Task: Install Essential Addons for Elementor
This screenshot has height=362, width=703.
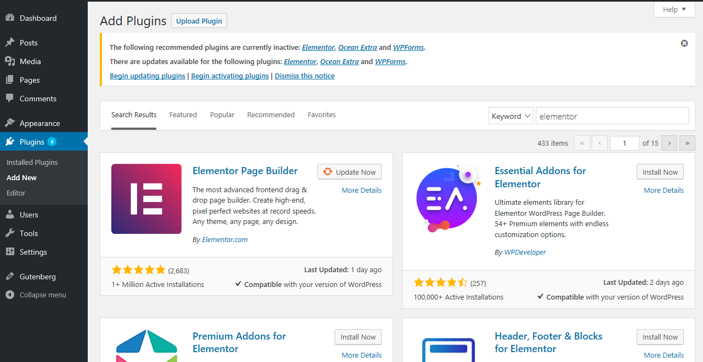Action: pos(660,172)
